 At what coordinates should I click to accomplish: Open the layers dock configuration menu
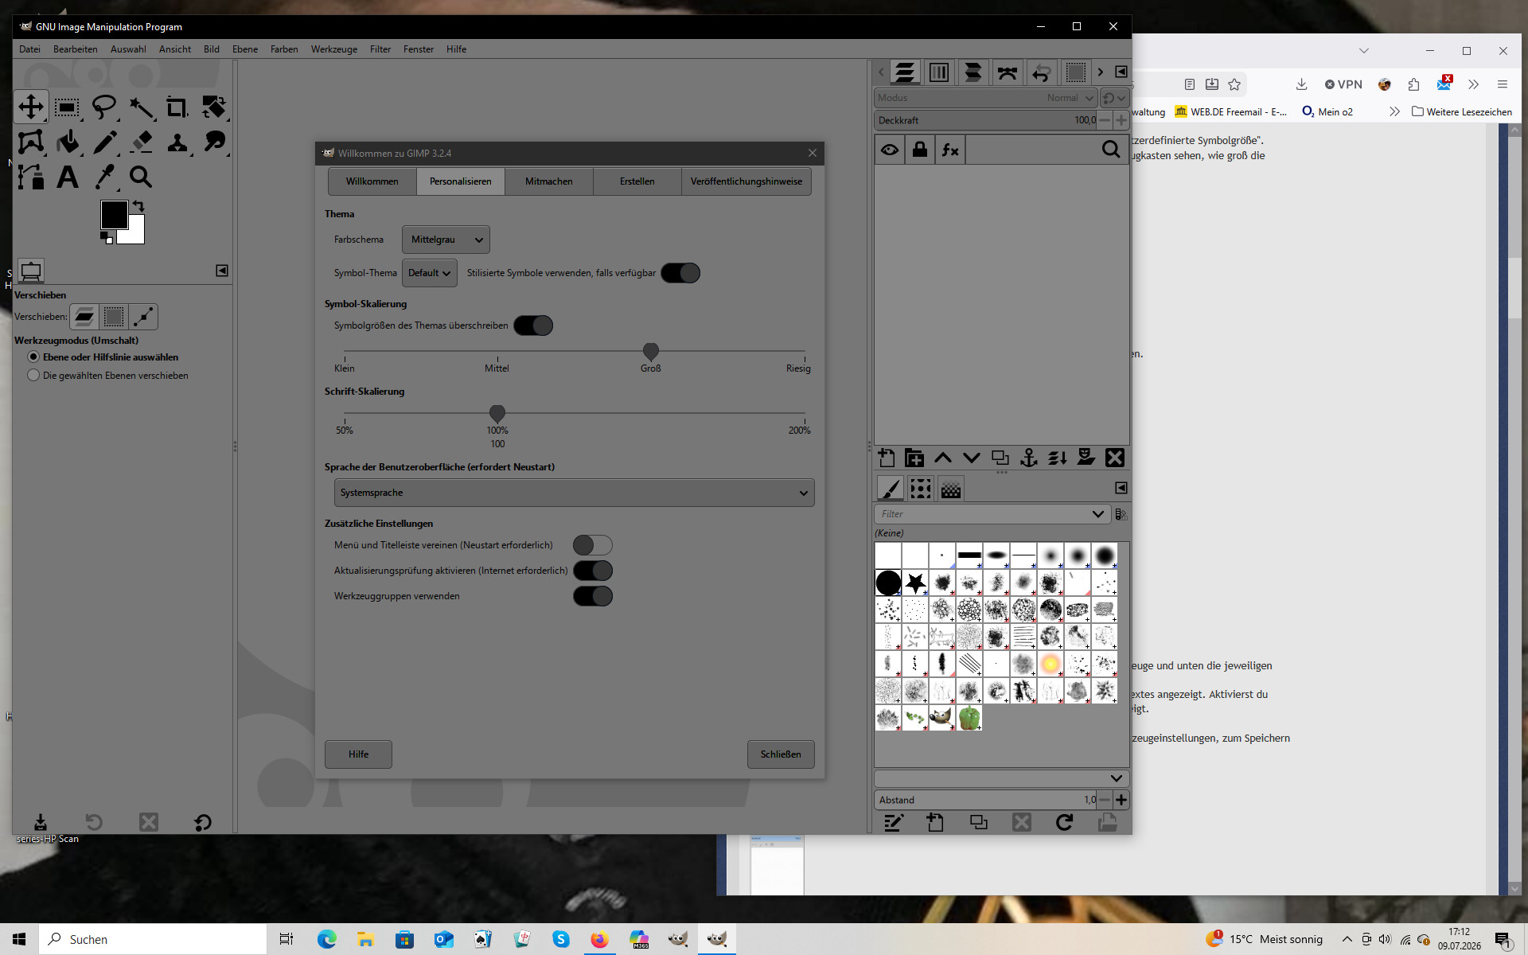[x=1121, y=72]
